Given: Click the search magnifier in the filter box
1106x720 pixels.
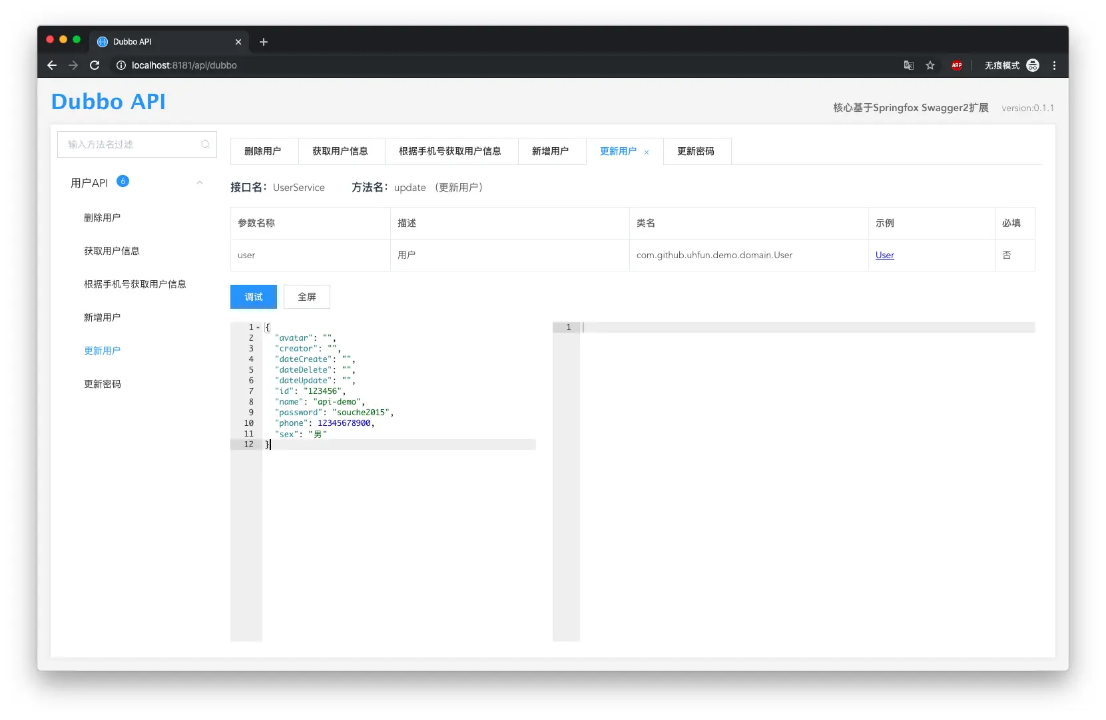Looking at the screenshot, I should (205, 144).
